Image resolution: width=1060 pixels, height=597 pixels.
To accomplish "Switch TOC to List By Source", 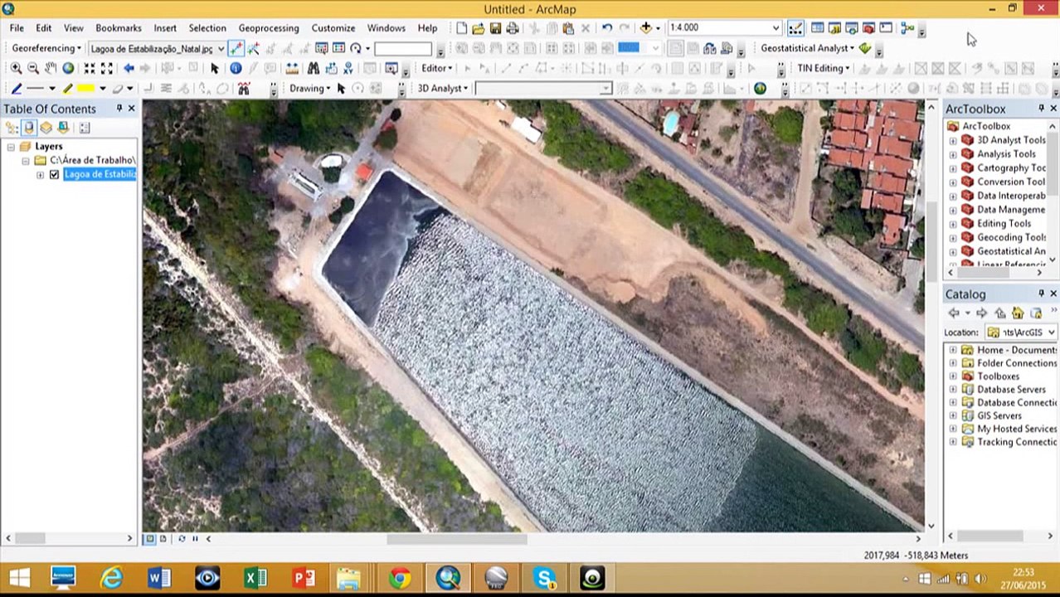I will (28, 128).
